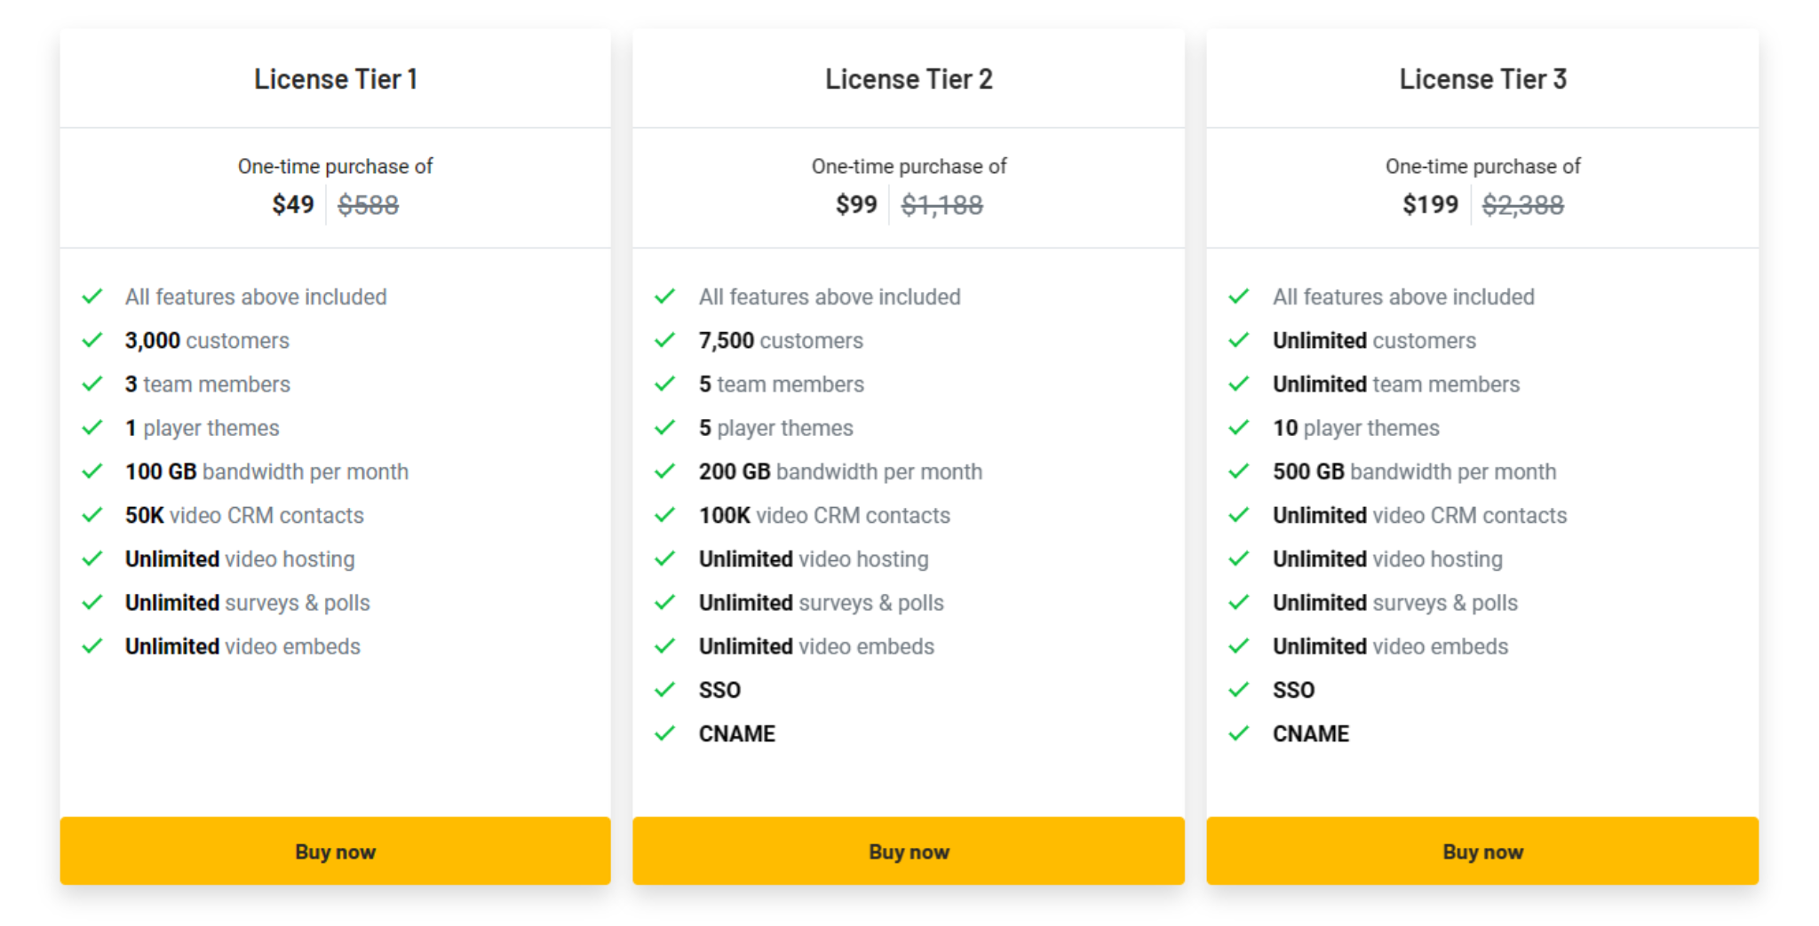Screen dimensions: 1819x926
Task: Click checkmark beside 3,000 customers
Action: (92, 340)
